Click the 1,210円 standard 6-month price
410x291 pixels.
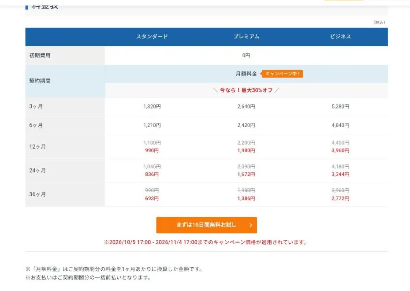click(152, 125)
